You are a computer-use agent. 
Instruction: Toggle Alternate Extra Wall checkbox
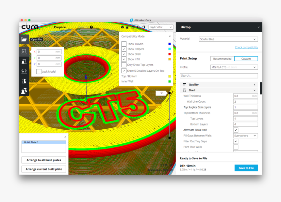(x=236, y=130)
